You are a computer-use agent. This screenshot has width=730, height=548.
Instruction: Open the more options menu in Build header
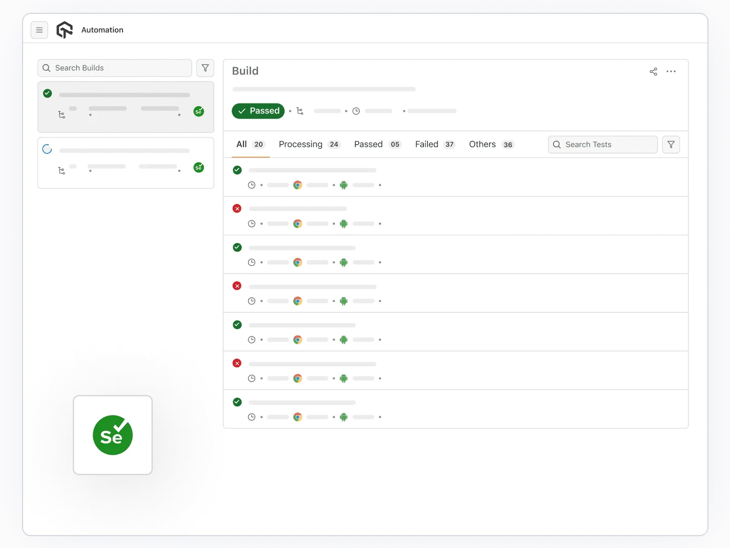tap(671, 71)
